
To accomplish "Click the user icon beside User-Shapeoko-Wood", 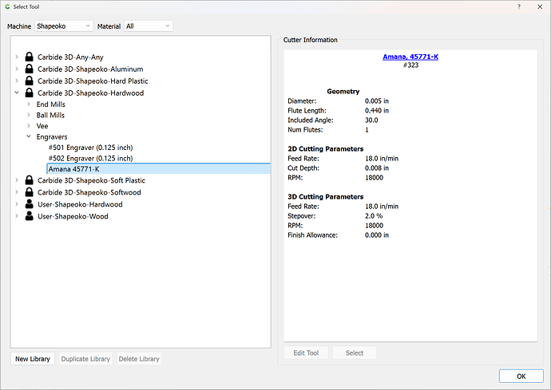I will [x=30, y=216].
